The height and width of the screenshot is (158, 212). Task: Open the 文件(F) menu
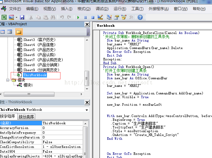pos(15,9)
